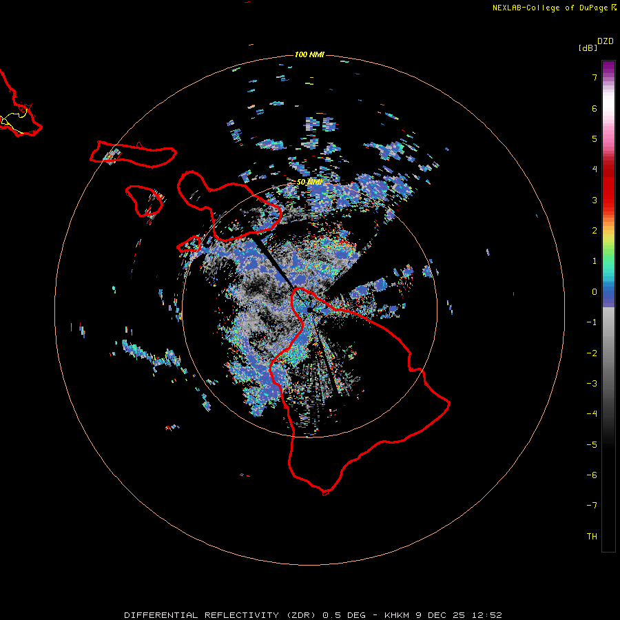Select the 2 value on the dB scale
Viewport: 620px width, 620px height.
[595, 231]
